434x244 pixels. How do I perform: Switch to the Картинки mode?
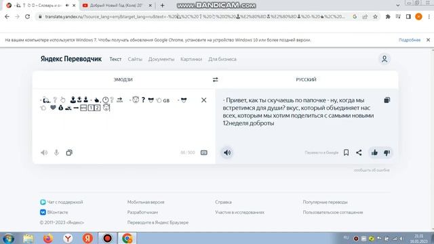tap(191, 59)
